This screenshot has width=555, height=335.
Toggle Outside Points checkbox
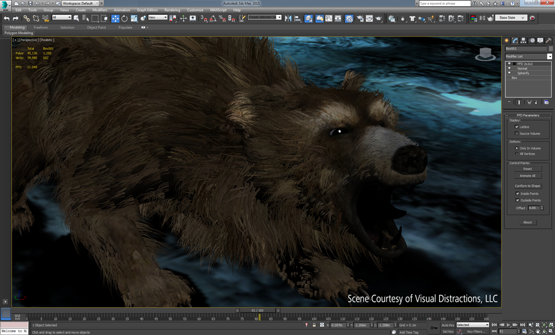point(517,200)
